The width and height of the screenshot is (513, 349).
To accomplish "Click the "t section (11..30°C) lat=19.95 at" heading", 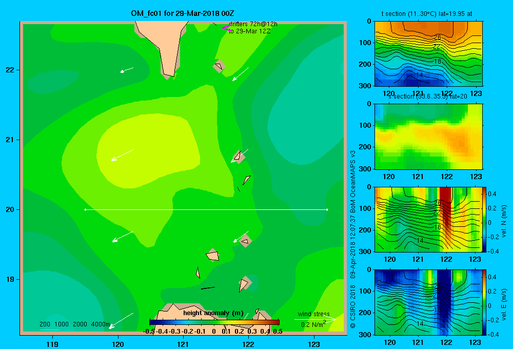I will pos(427,14).
